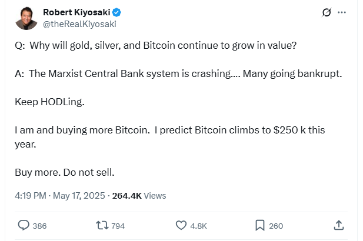Click the Grok slashed-circle icon
Viewport: 363px width, 241px height.
pyautogui.click(x=327, y=12)
